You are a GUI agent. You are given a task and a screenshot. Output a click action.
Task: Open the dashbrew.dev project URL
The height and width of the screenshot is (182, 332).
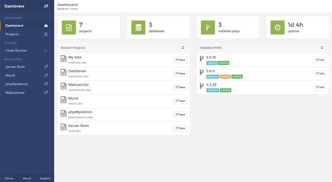[78, 76]
